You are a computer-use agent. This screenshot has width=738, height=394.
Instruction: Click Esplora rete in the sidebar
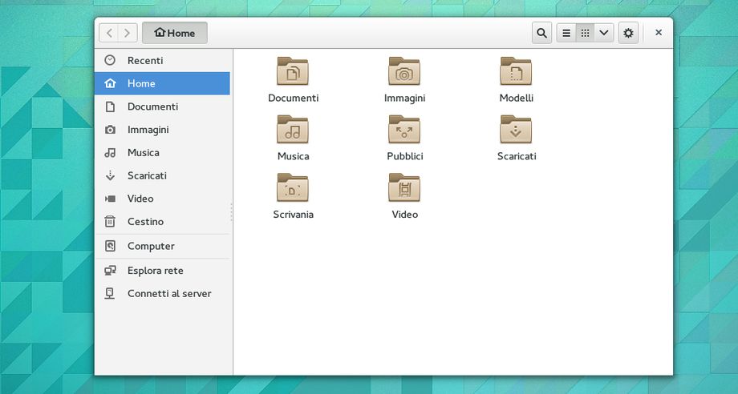tap(155, 271)
